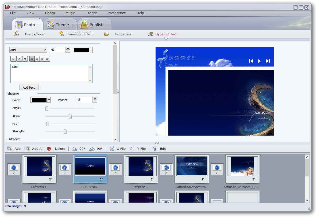Image resolution: width=317 pixels, height=217 pixels.
Task: Click the black text color swatch
Action: click(x=81, y=50)
